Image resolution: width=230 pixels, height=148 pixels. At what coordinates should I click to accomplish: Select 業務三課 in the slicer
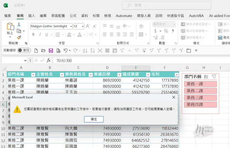[200, 98]
